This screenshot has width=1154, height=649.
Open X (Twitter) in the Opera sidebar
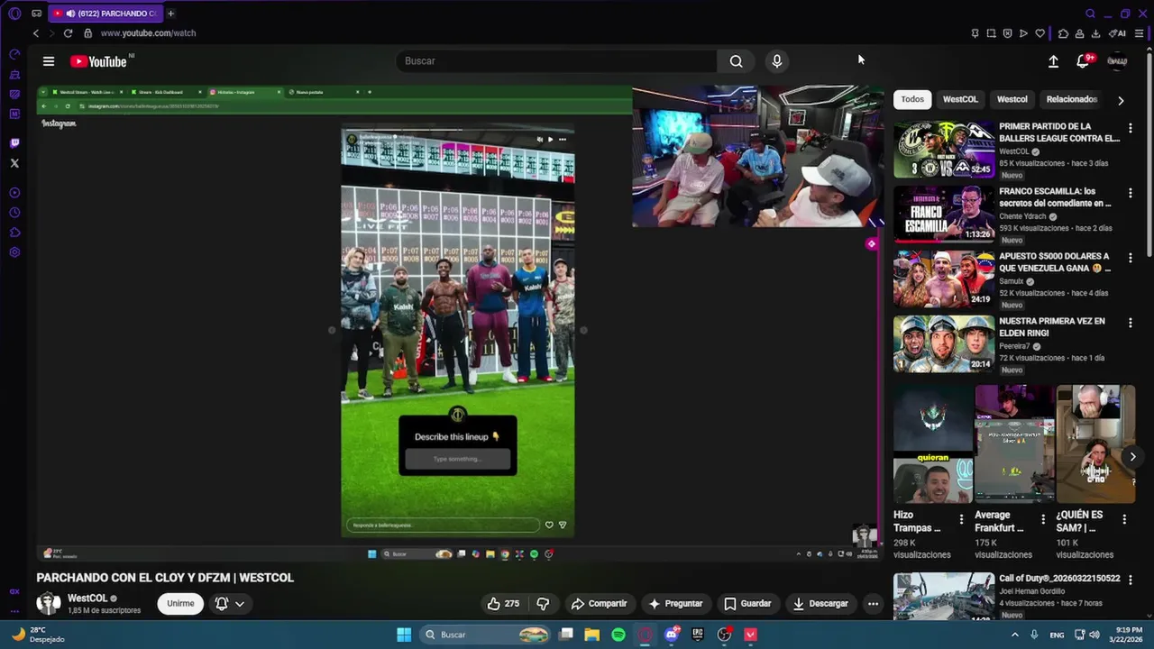tap(14, 163)
